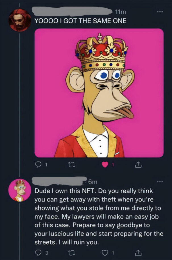Open the crowned ape profile avatar
This screenshot has width=172, height=260.
tap(20, 188)
